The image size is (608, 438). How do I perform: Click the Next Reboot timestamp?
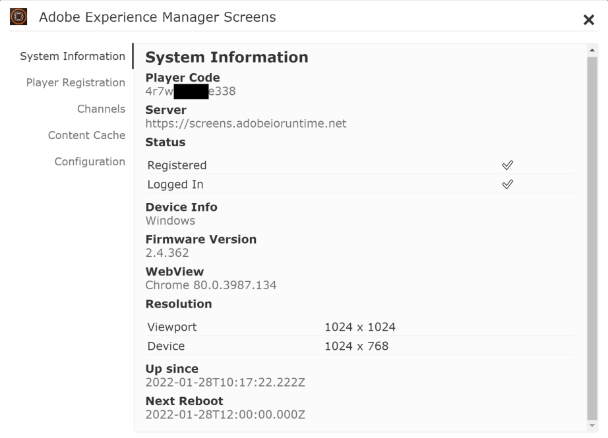click(225, 415)
